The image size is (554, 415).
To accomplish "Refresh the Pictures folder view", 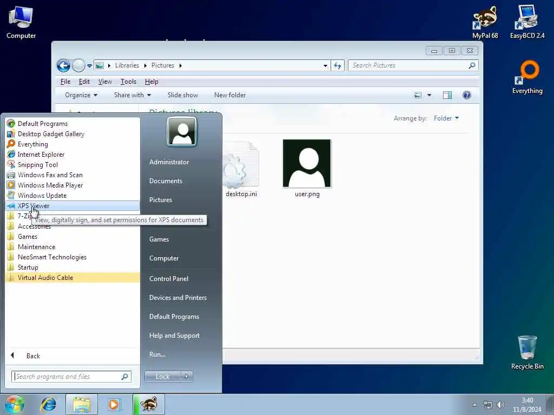I will tap(338, 65).
